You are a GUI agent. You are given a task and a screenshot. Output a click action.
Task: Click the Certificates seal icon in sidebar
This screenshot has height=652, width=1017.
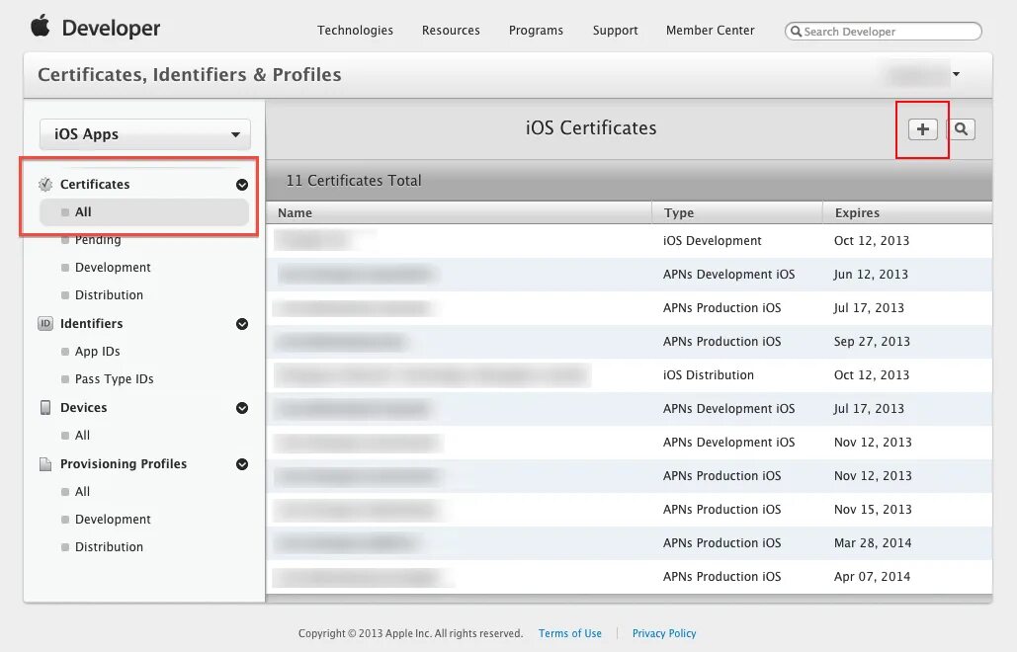pyautogui.click(x=45, y=184)
